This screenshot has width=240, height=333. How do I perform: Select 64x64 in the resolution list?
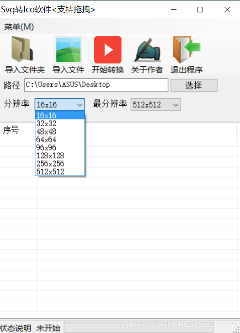[60, 140]
